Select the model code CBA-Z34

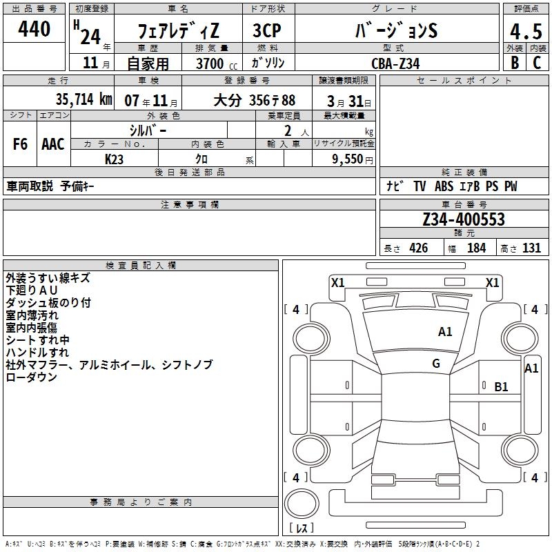pyautogui.click(x=395, y=63)
